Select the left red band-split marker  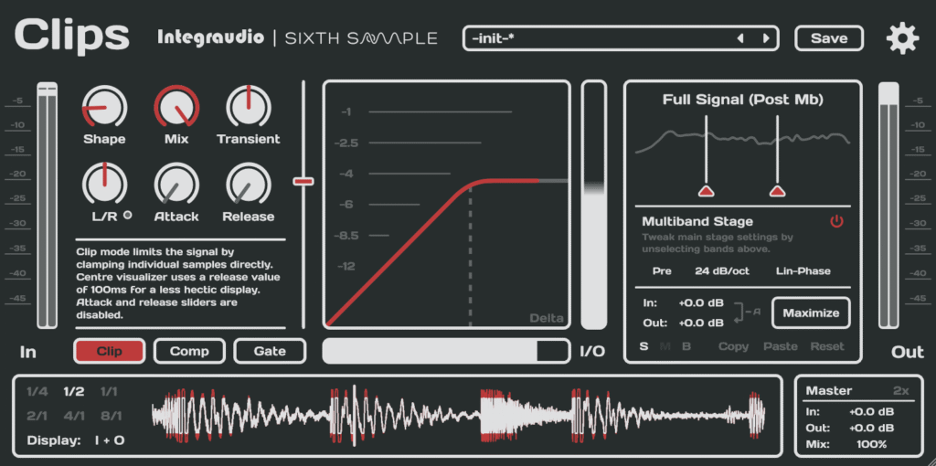click(x=706, y=191)
